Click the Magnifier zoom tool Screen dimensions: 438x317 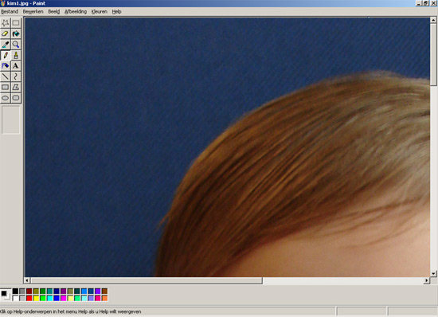[16, 45]
